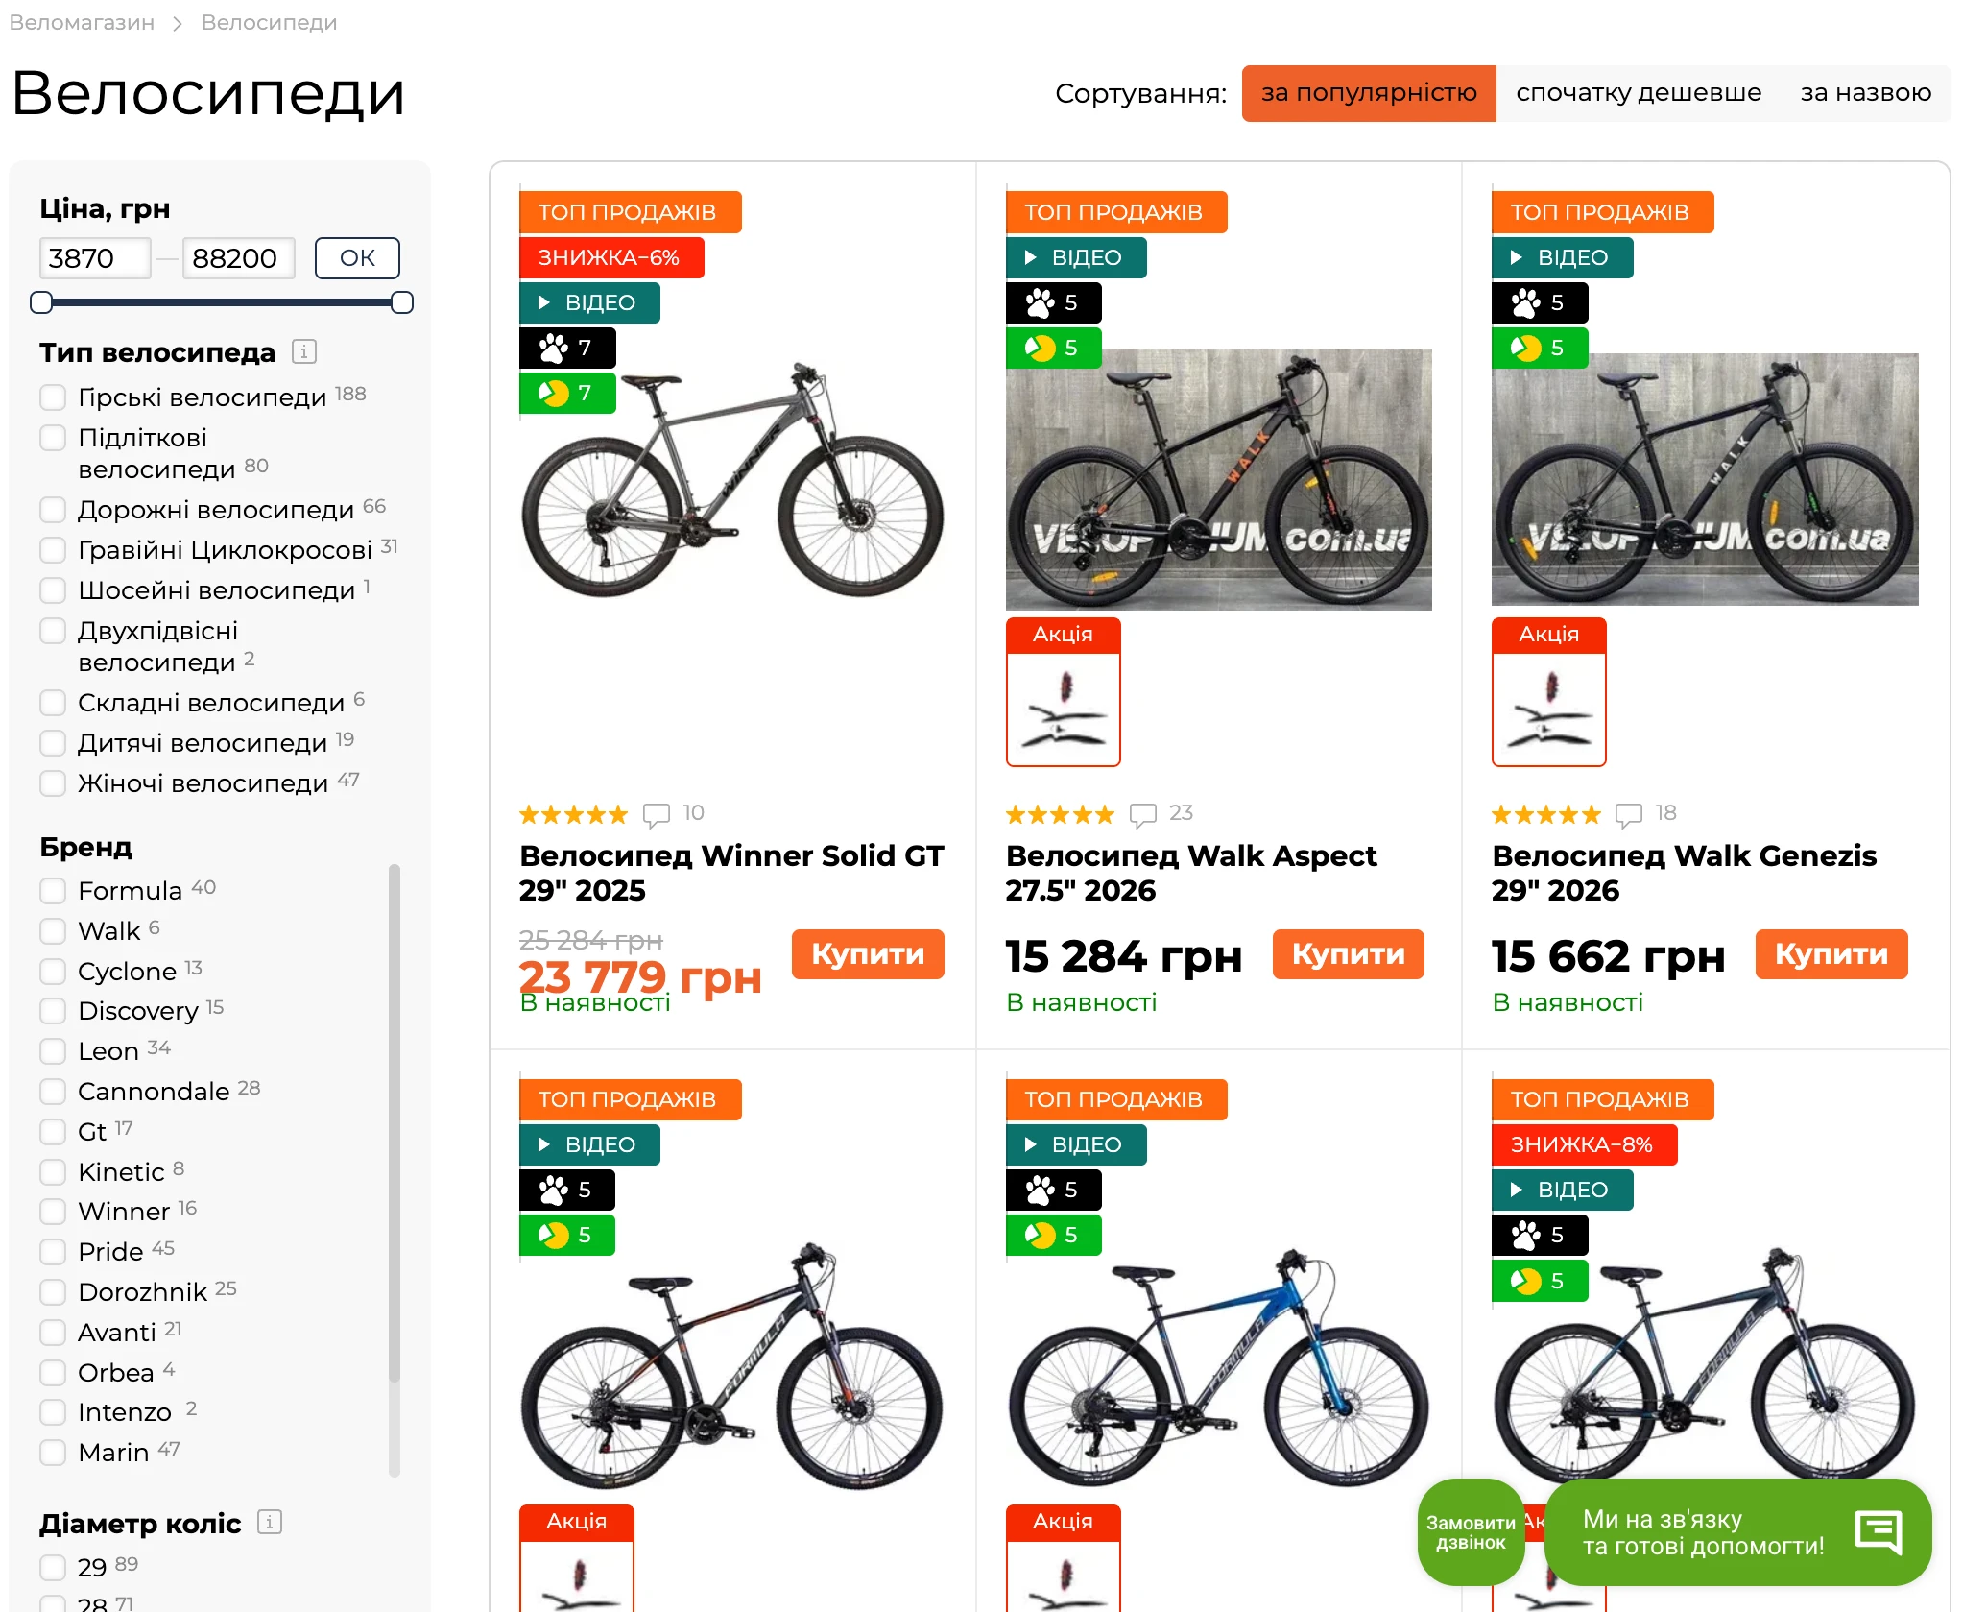This screenshot has width=1963, height=1612.
Task: Open comments icon for Winner Solid GT
Action: 657,815
